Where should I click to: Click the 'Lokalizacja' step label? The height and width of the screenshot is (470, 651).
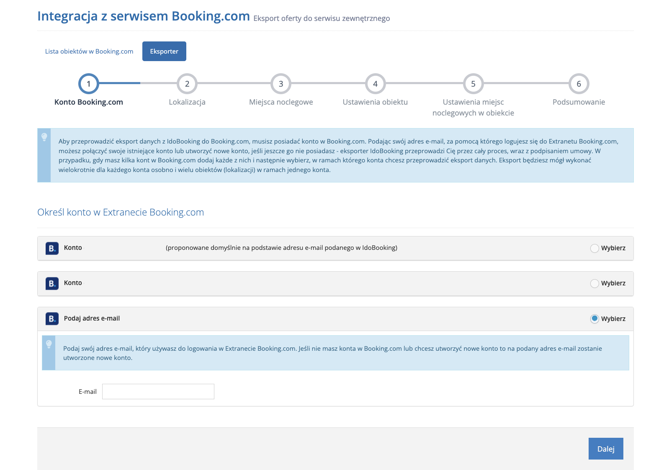pyautogui.click(x=187, y=102)
